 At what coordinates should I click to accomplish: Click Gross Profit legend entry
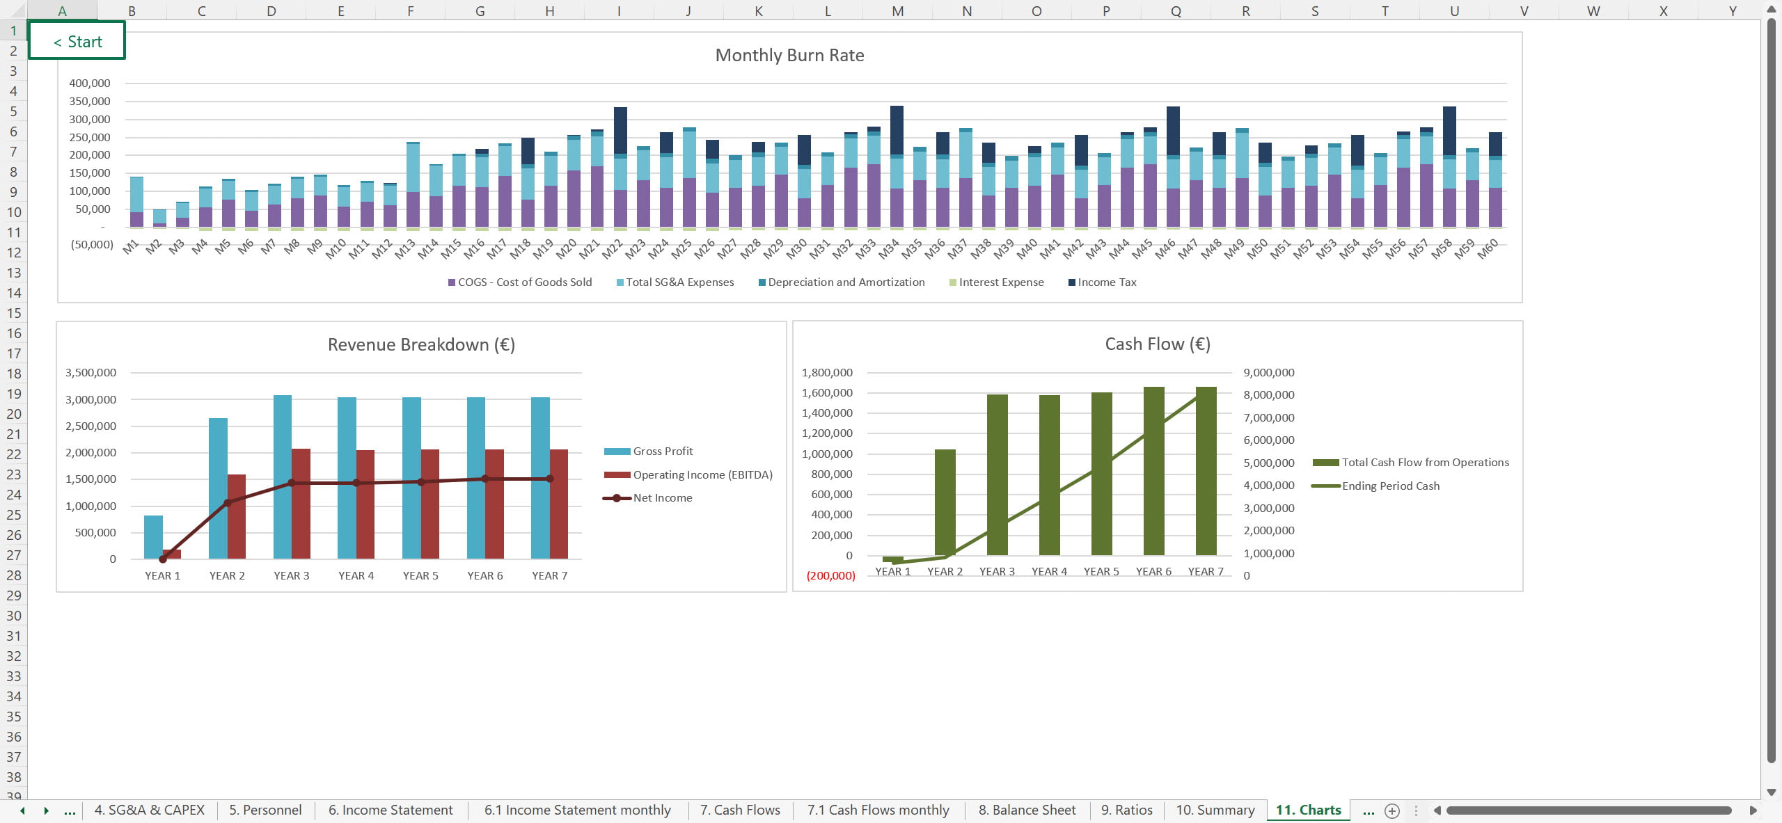(x=662, y=452)
